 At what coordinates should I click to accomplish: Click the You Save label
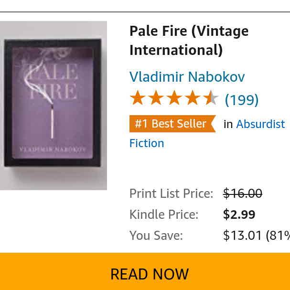156,236
